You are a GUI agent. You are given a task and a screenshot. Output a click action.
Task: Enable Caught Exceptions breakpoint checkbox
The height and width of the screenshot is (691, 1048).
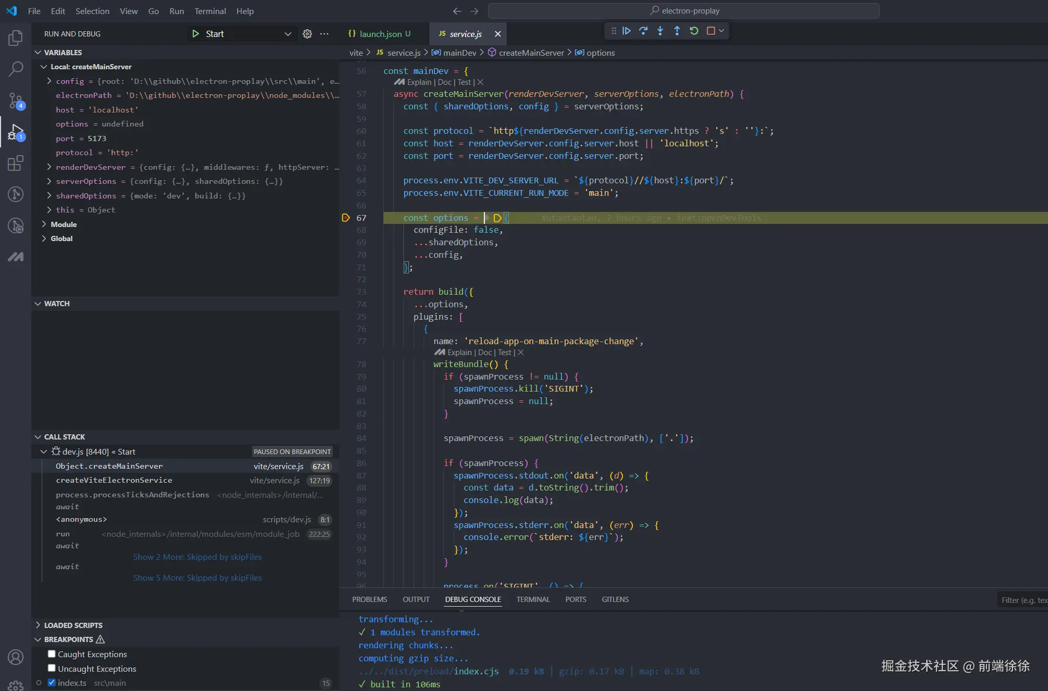coord(52,654)
